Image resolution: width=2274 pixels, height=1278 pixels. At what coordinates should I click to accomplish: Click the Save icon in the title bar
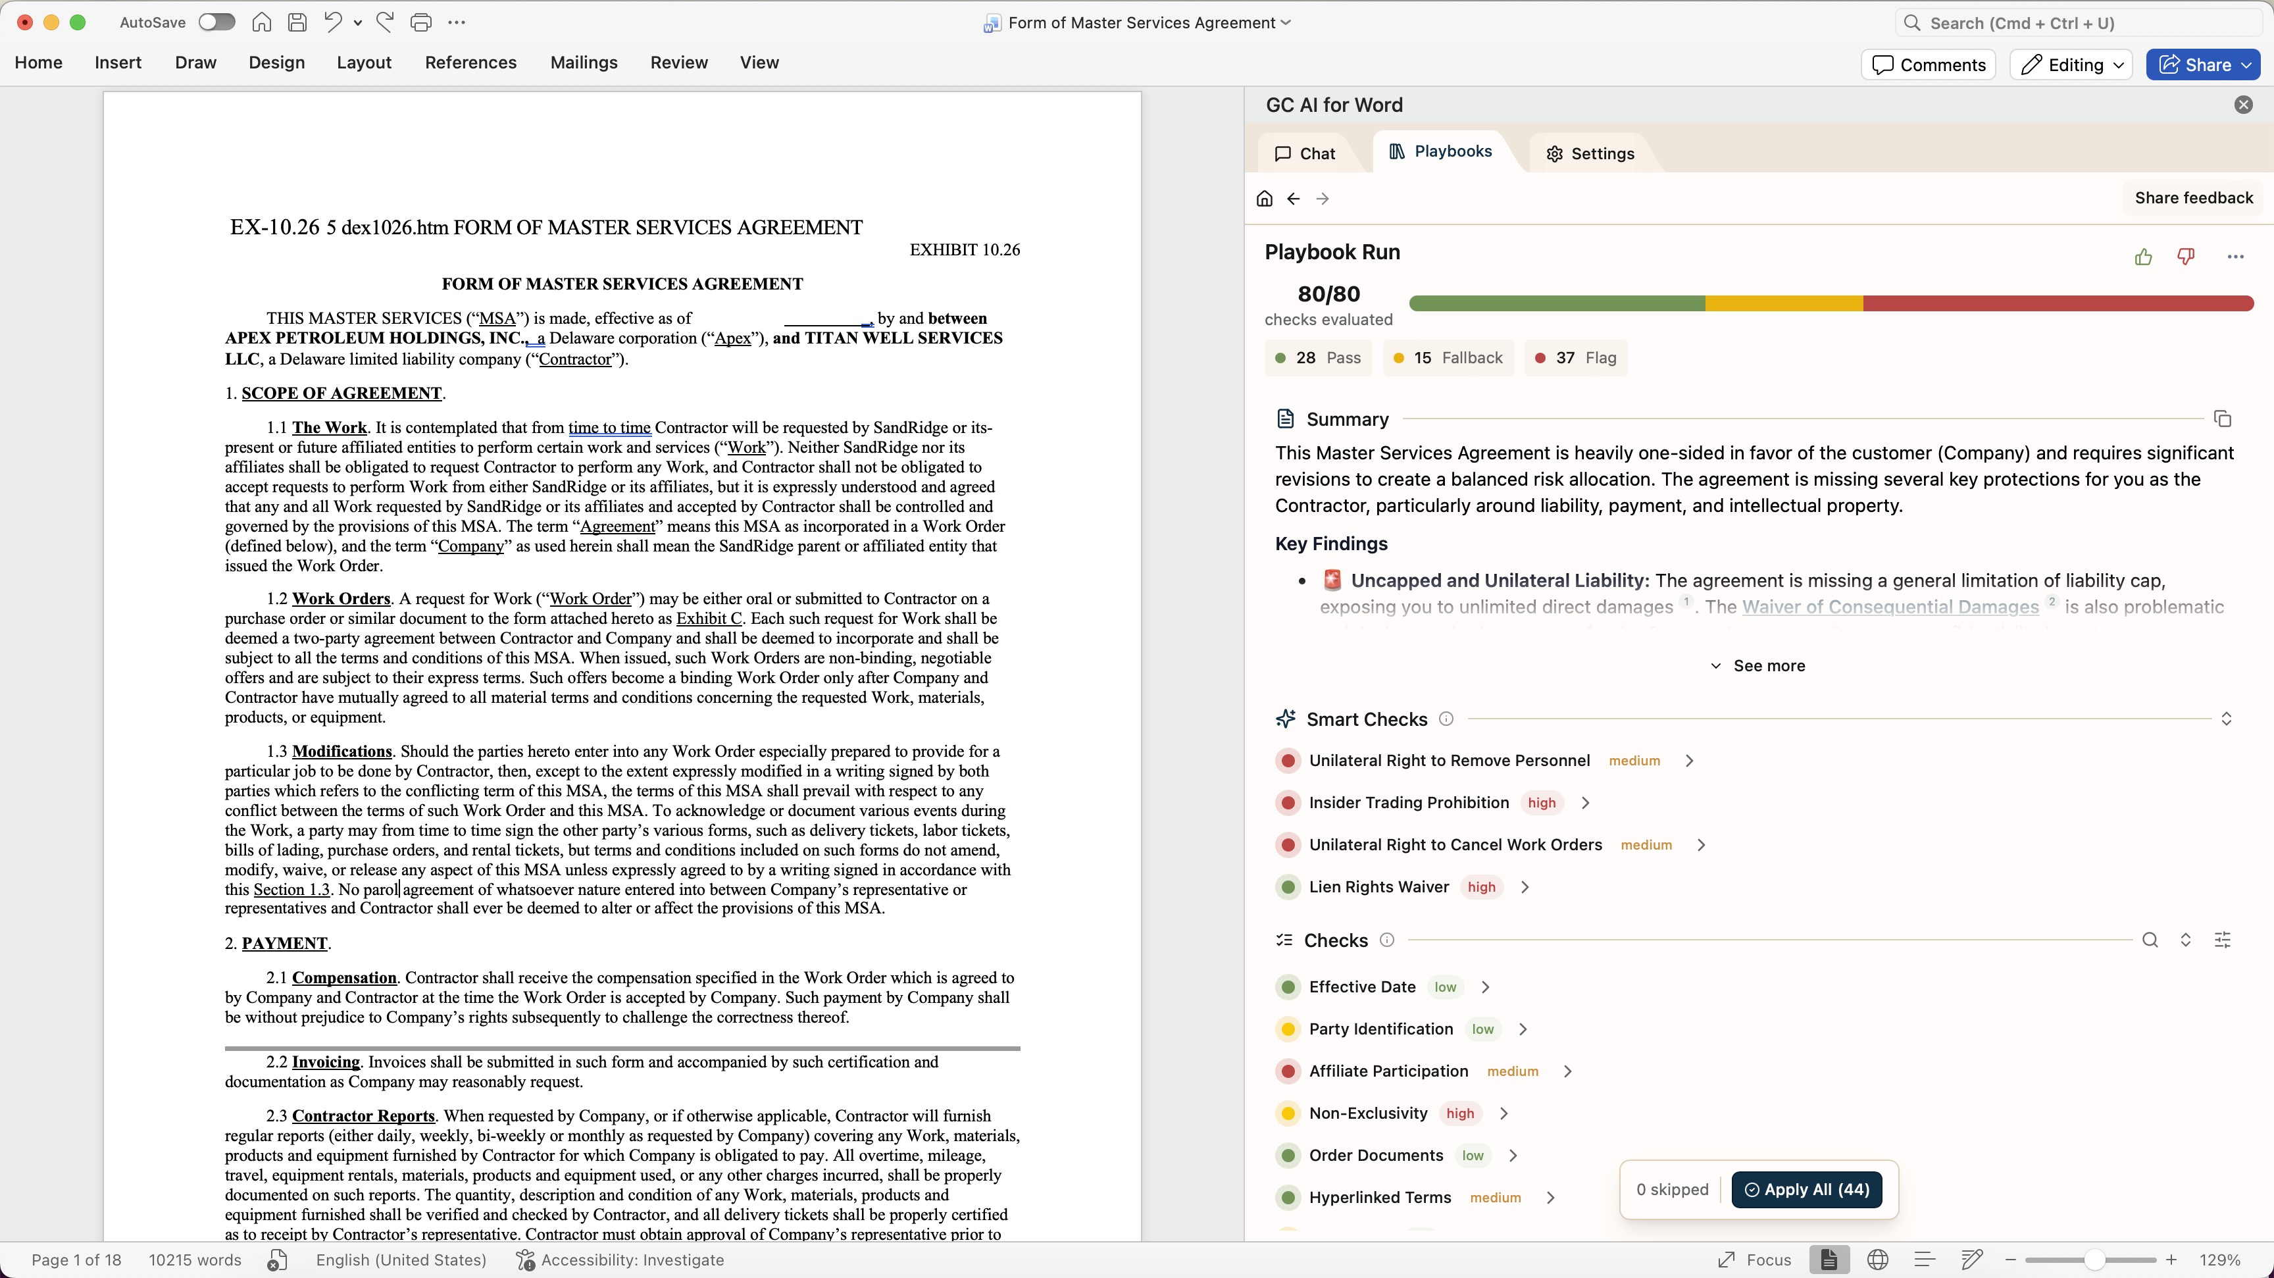(297, 23)
